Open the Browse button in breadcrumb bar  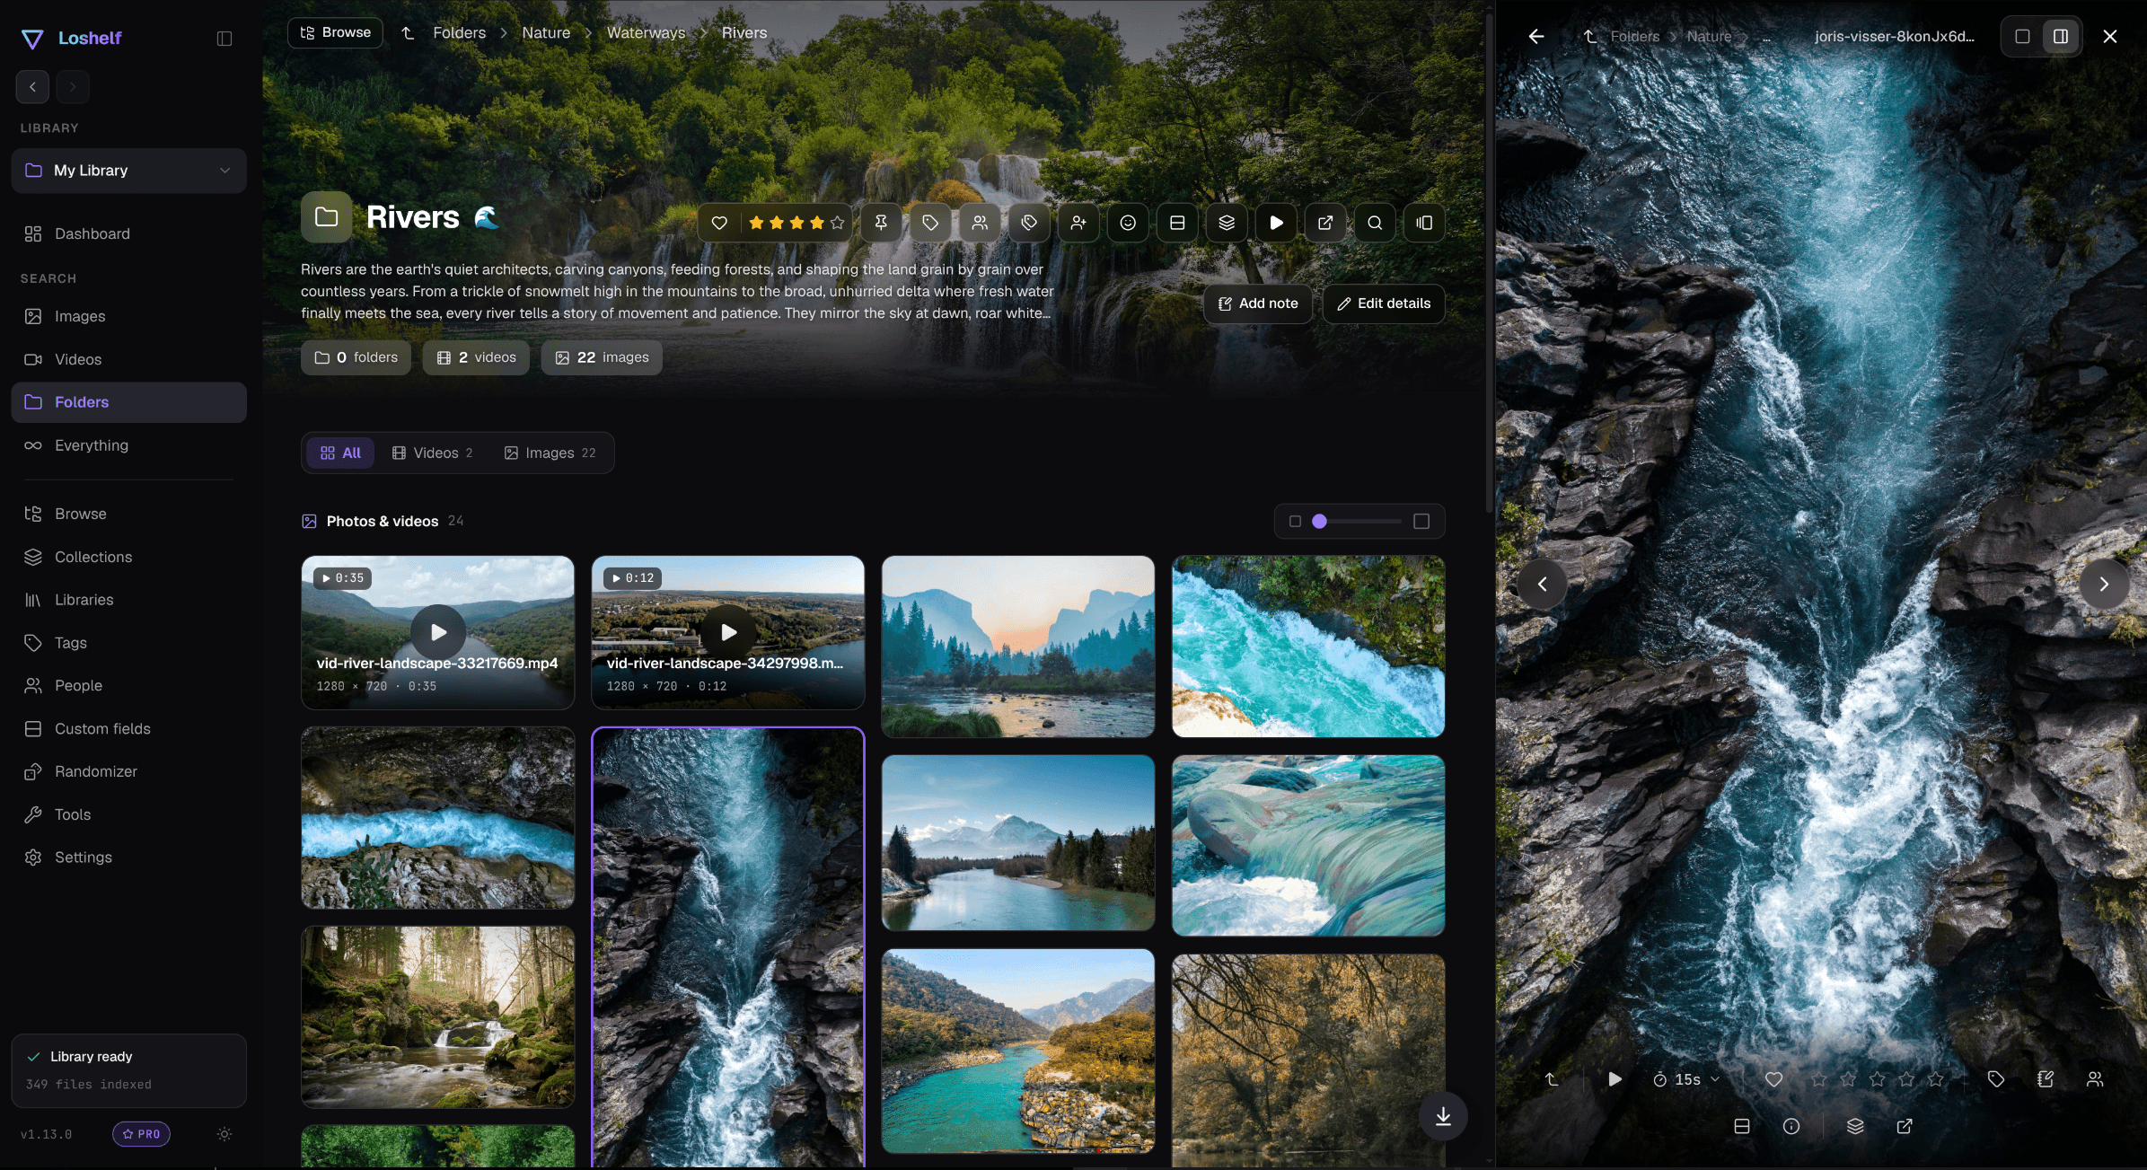pyautogui.click(x=335, y=32)
